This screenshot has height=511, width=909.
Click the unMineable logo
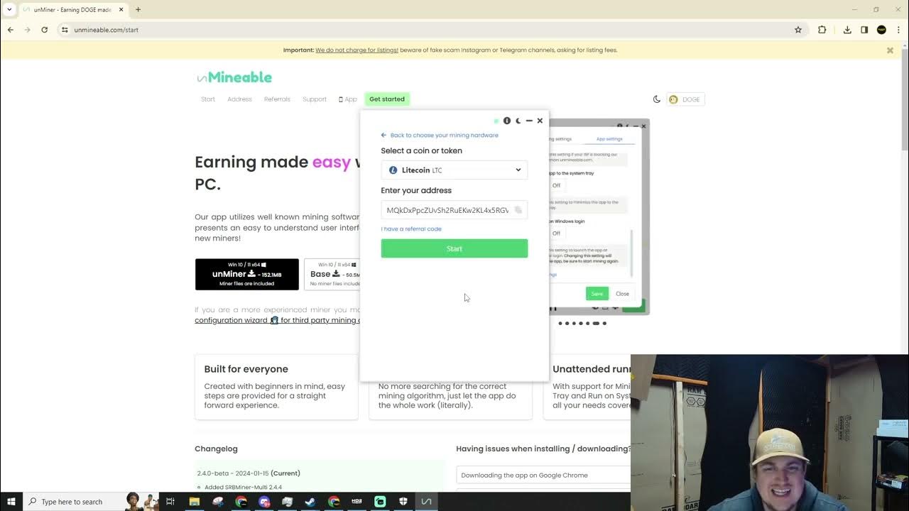[x=234, y=77]
